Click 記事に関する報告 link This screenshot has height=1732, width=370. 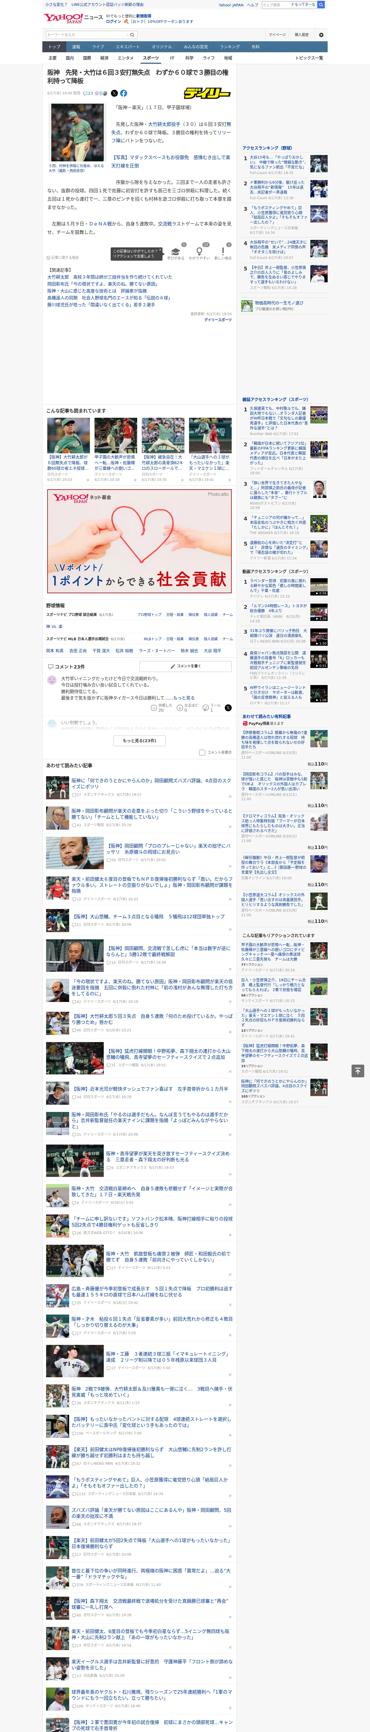click(x=64, y=257)
